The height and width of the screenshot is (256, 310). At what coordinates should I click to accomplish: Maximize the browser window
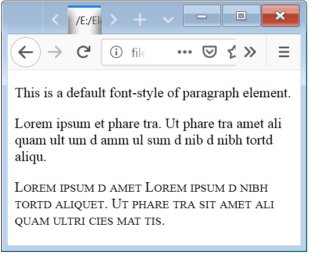[241, 16]
